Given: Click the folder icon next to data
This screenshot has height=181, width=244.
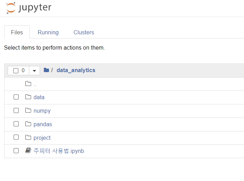Looking at the screenshot, I should point(28,97).
